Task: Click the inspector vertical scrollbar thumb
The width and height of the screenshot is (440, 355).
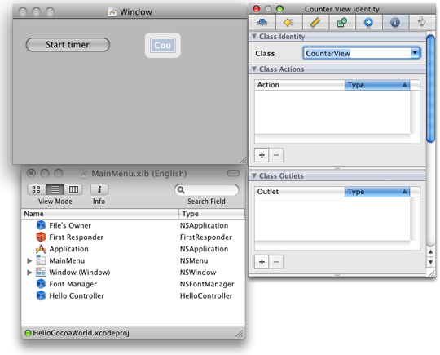Action: pyautogui.click(x=430, y=89)
